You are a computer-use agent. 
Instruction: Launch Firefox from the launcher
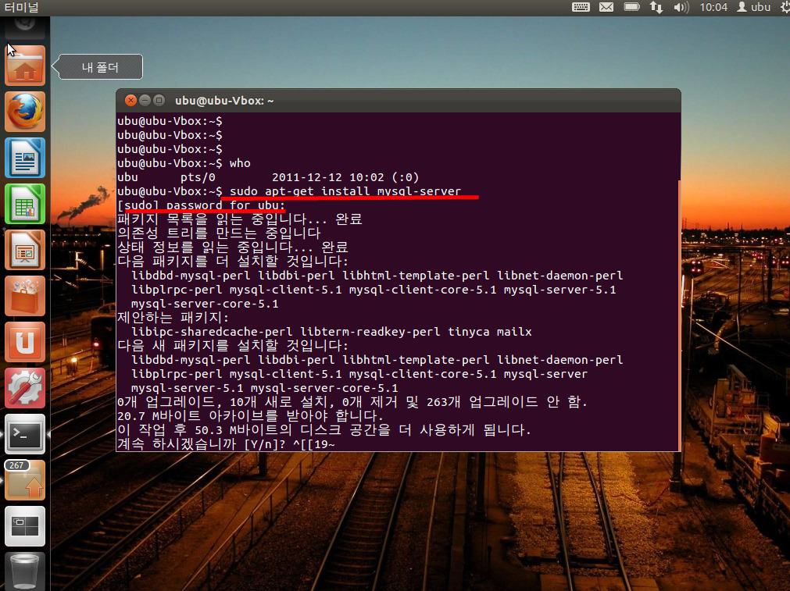[25, 112]
